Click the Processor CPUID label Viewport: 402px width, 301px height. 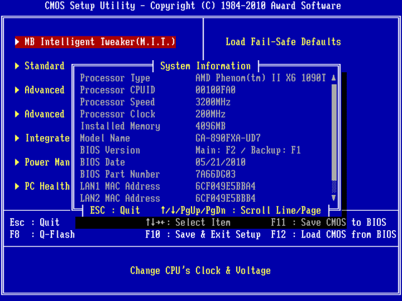(117, 90)
